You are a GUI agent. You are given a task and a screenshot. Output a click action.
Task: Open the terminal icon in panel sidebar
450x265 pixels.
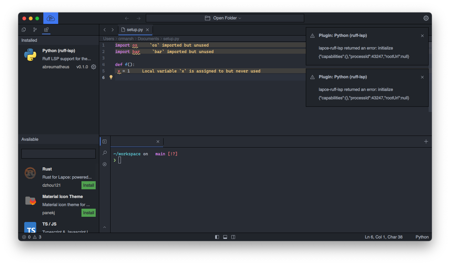click(x=104, y=141)
